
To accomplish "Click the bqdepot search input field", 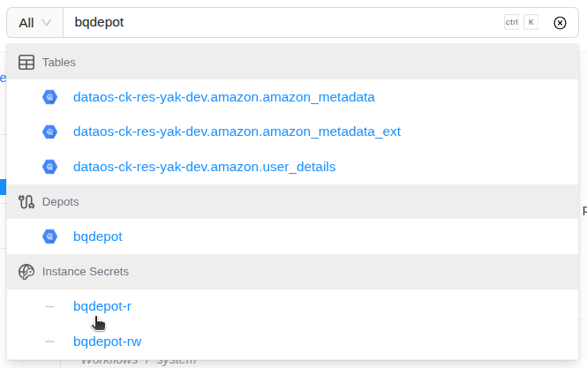I will pyautogui.click(x=282, y=23).
